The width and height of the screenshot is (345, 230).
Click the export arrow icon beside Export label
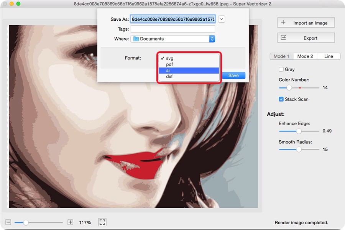point(284,37)
